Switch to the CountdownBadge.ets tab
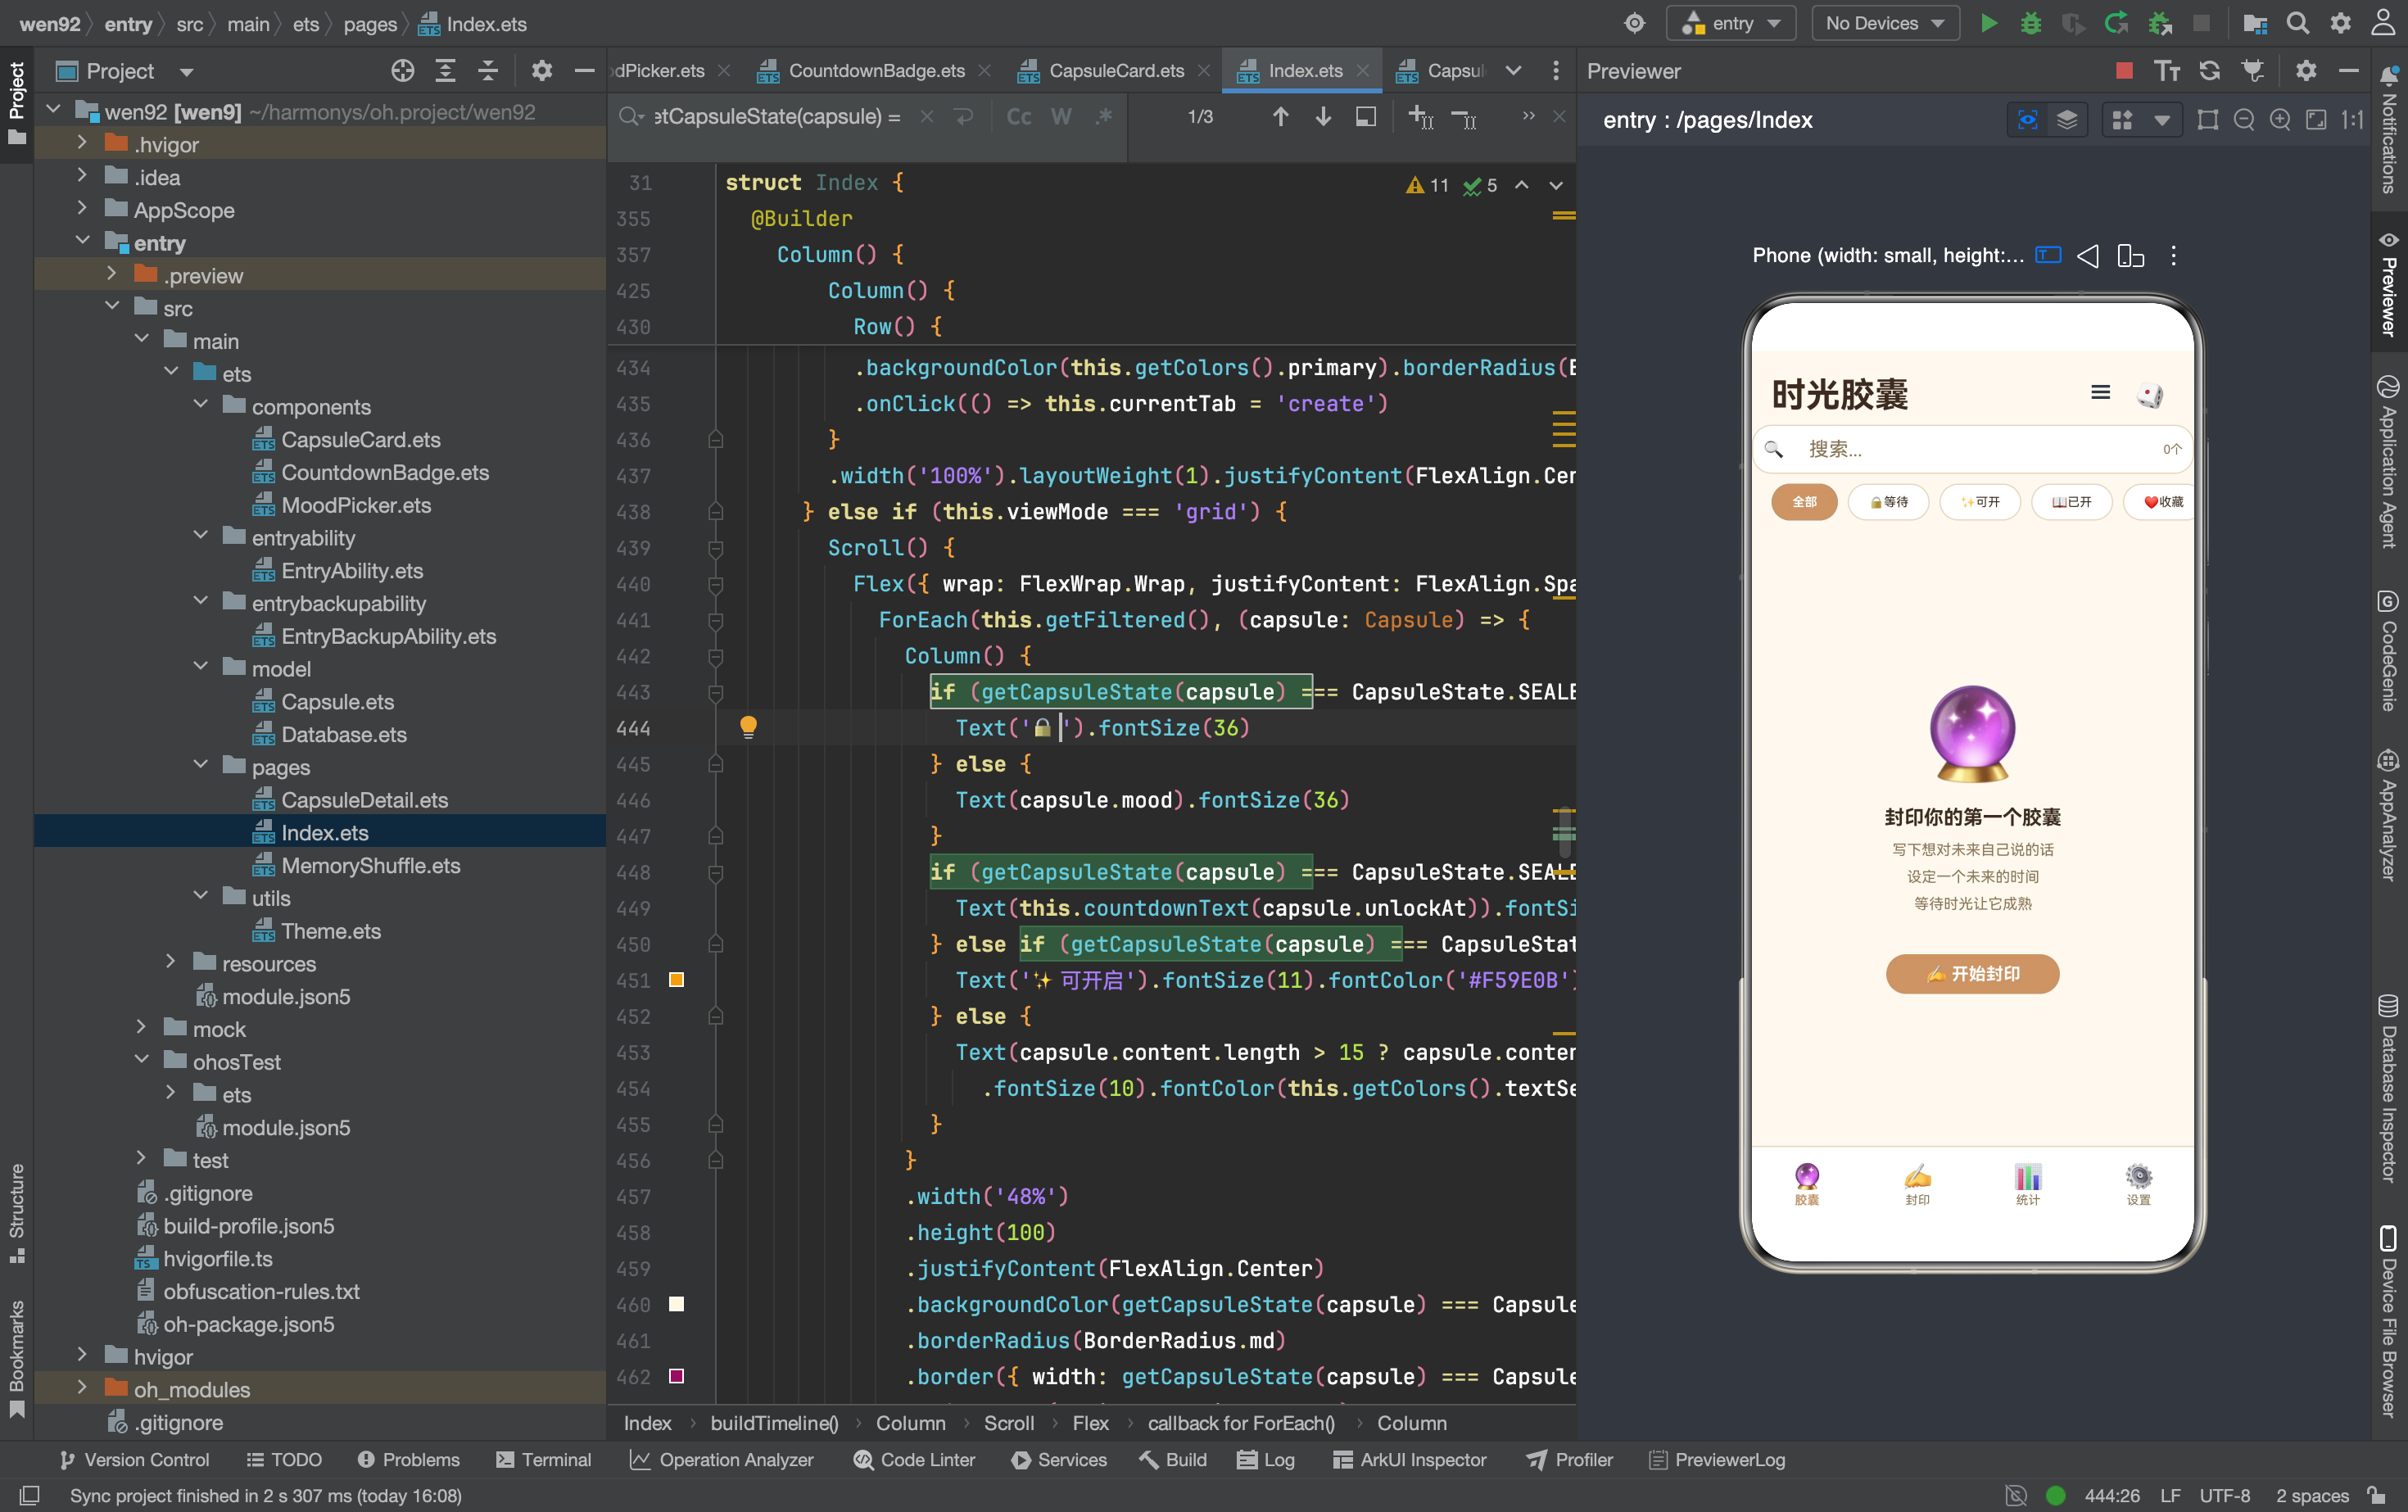 tap(875, 71)
